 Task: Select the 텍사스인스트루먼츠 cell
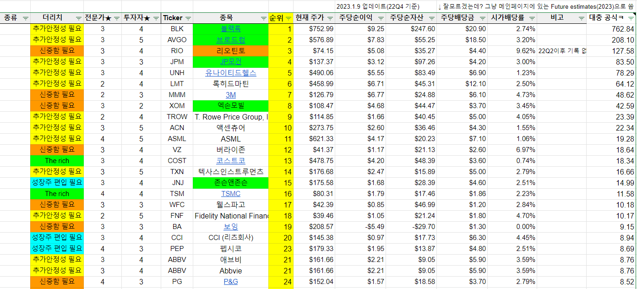pos(230,172)
